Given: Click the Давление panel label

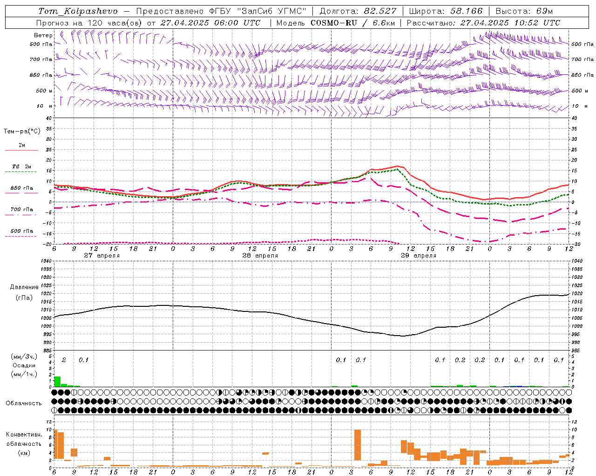Looking at the screenshot, I should tap(24, 287).
